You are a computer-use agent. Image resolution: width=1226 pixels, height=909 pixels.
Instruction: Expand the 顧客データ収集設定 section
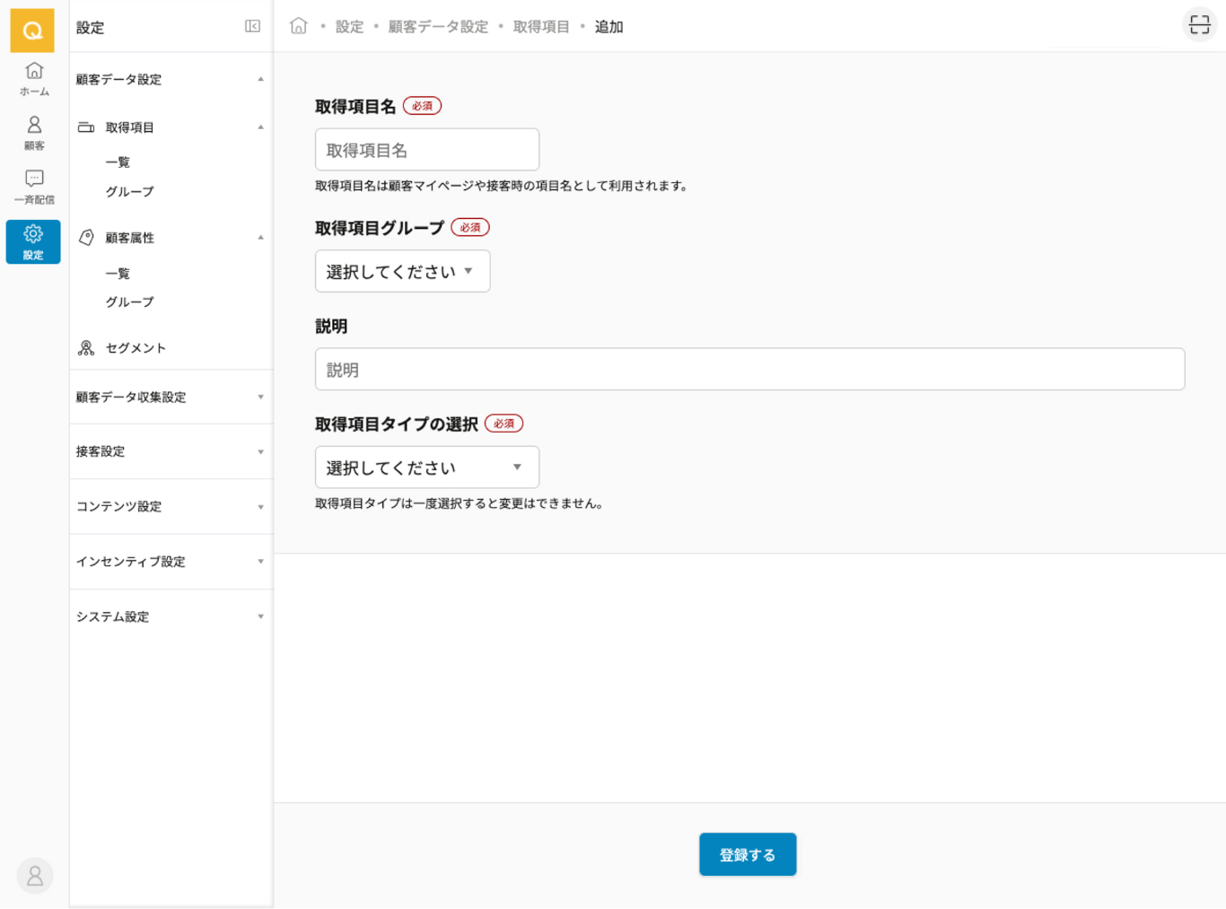point(171,398)
